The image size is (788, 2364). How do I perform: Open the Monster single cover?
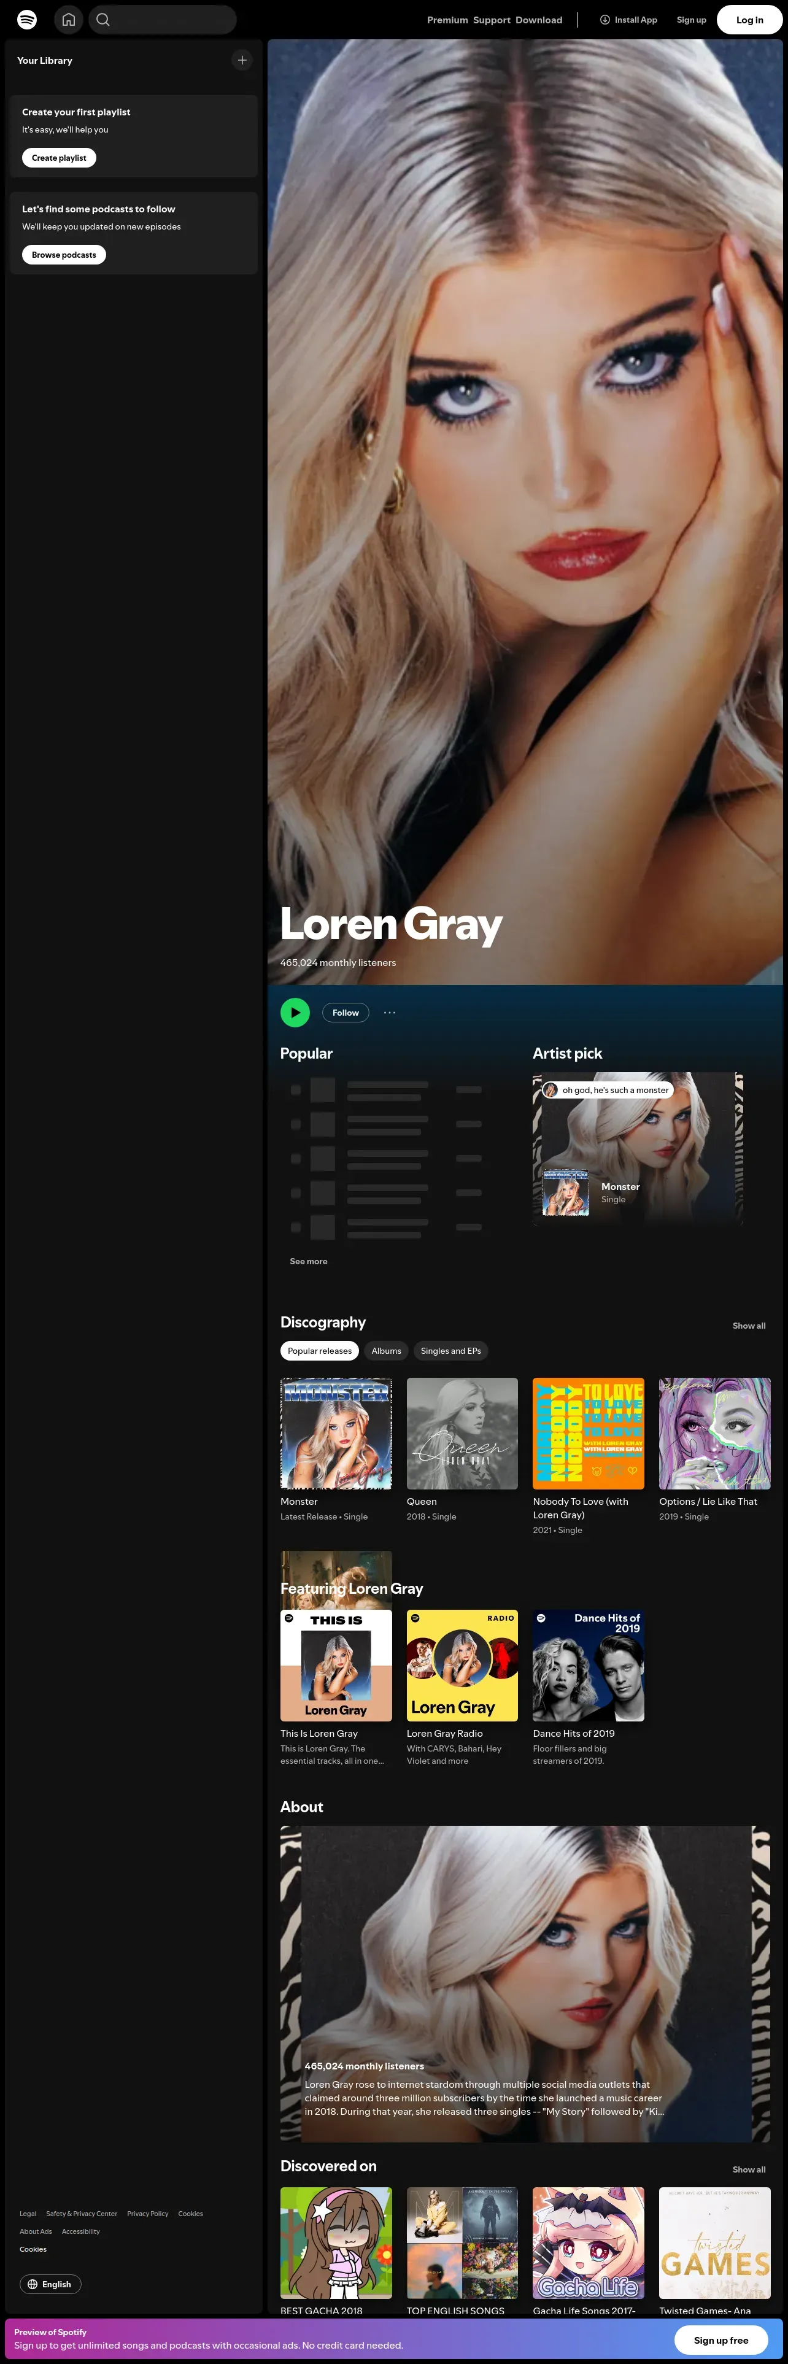(336, 1434)
